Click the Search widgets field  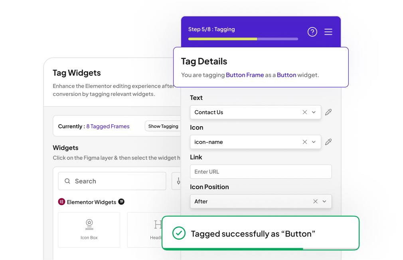112,181
